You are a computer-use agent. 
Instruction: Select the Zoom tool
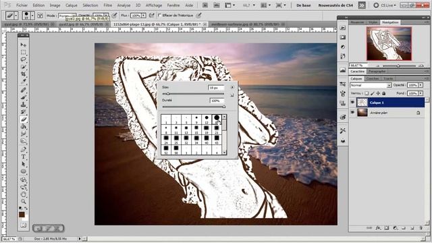pos(24,202)
